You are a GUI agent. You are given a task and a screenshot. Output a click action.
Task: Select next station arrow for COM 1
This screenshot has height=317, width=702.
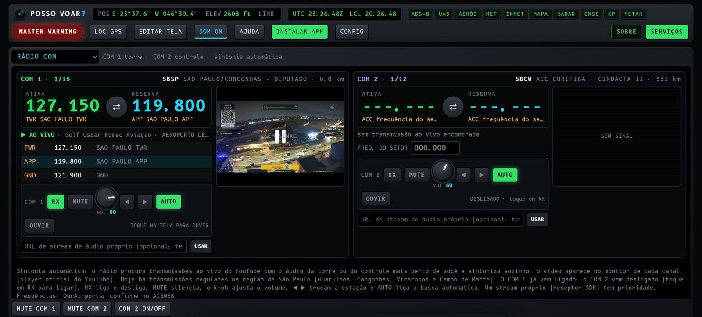pos(145,202)
